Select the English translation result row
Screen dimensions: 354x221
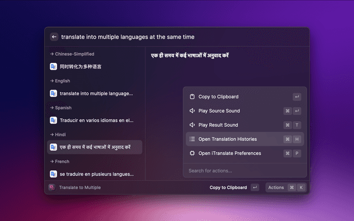pos(94,93)
